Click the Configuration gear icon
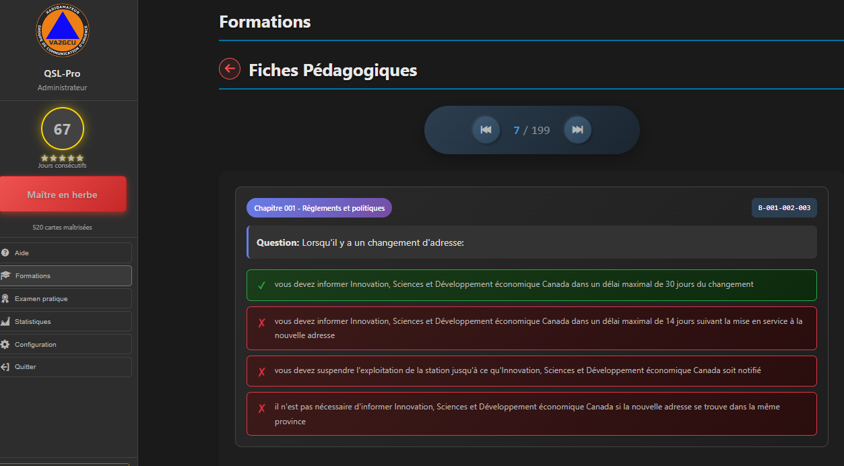This screenshot has width=844, height=466. tap(5, 344)
